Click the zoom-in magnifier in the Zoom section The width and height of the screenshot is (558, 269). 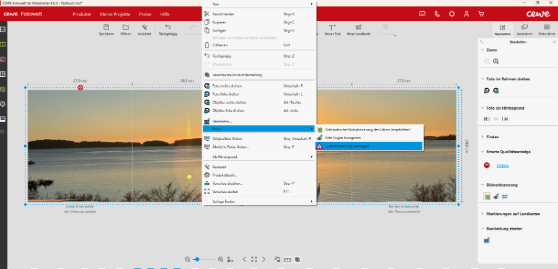point(496,61)
